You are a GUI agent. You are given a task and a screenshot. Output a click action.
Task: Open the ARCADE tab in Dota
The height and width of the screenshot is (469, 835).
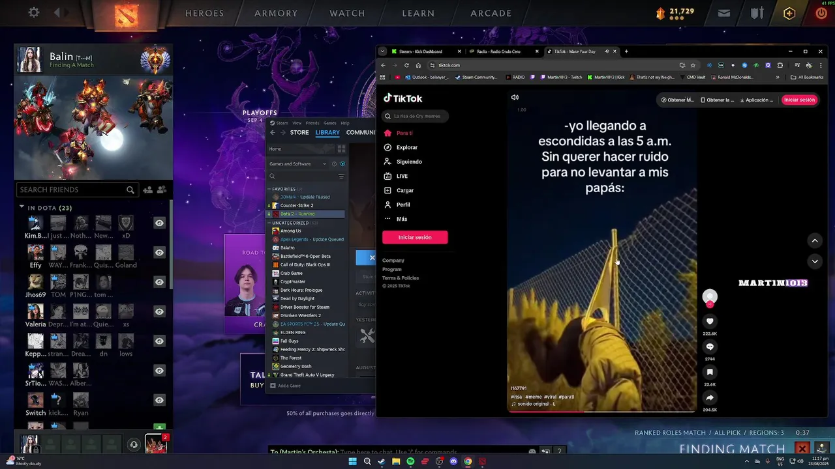[x=491, y=13]
